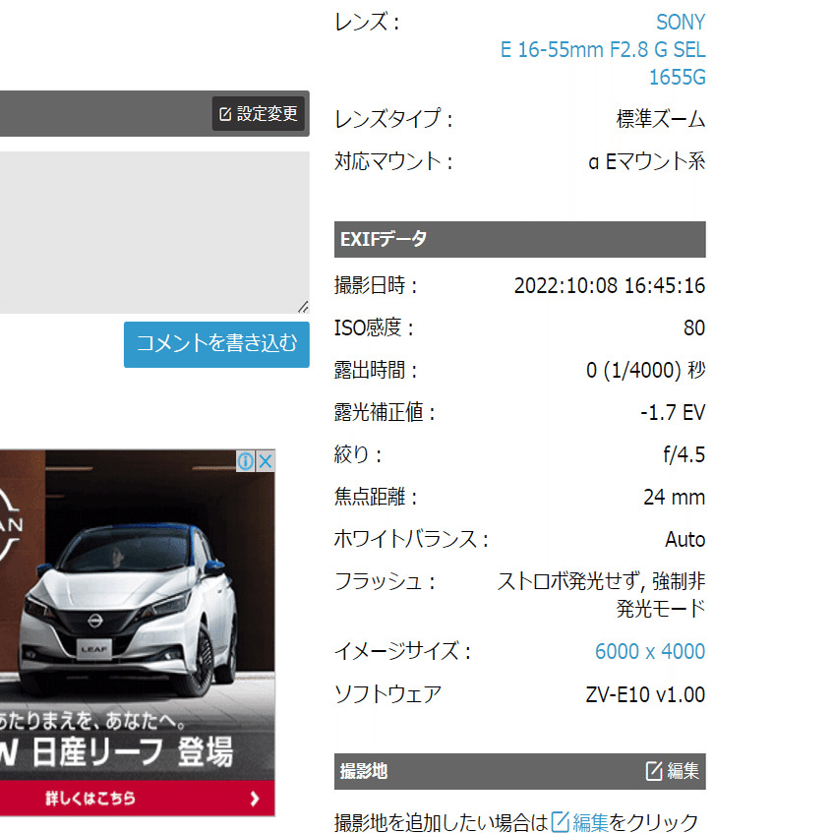Screen dimensions: 833x833
Task: Click the 設定変更 button
Action: coord(258,113)
